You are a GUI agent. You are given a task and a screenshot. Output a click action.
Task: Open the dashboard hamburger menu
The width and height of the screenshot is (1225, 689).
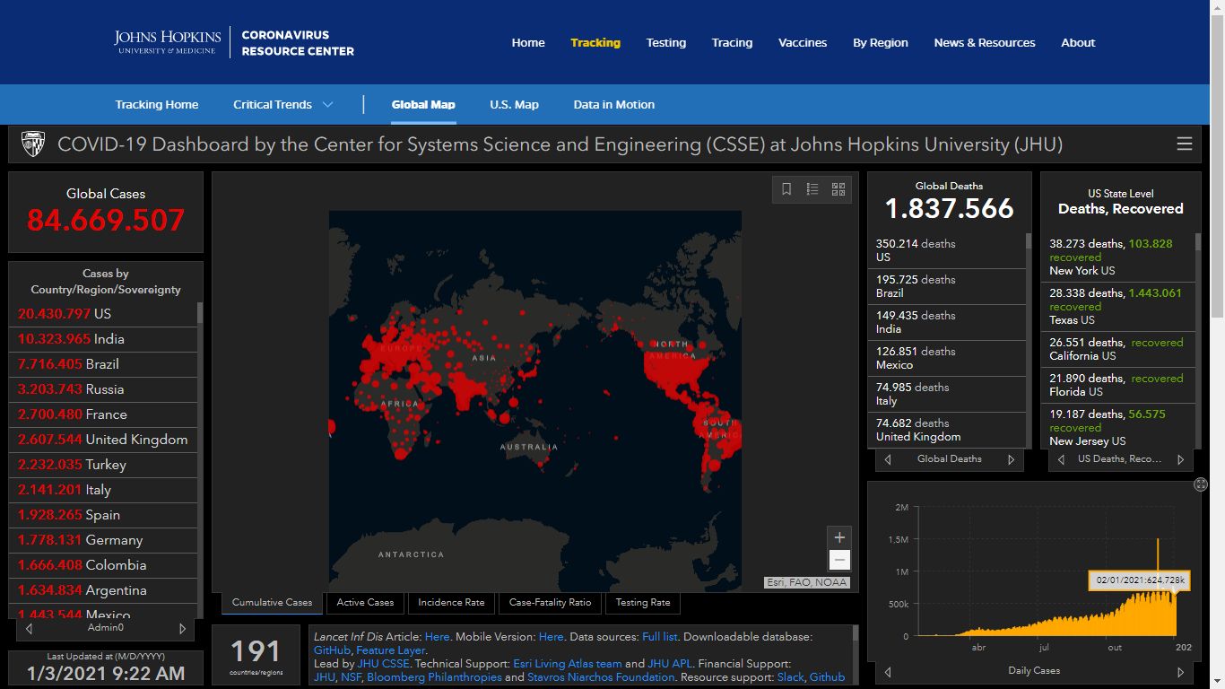pyautogui.click(x=1184, y=144)
